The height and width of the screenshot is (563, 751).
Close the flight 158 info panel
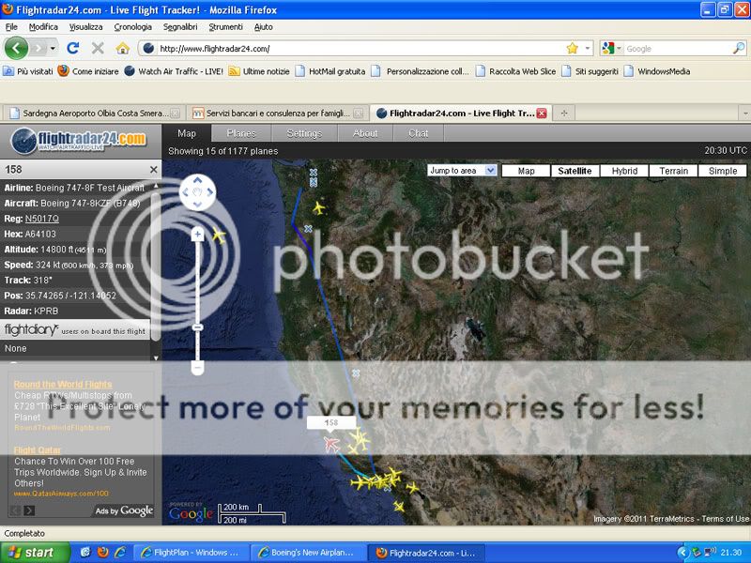pos(154,170)
